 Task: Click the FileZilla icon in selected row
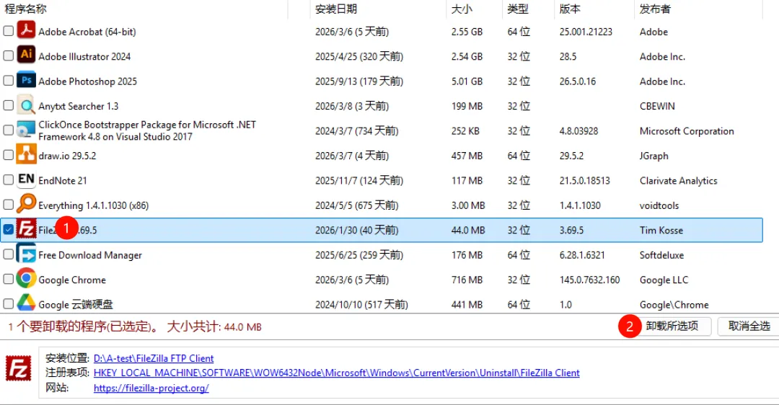(x=26, y=229)
